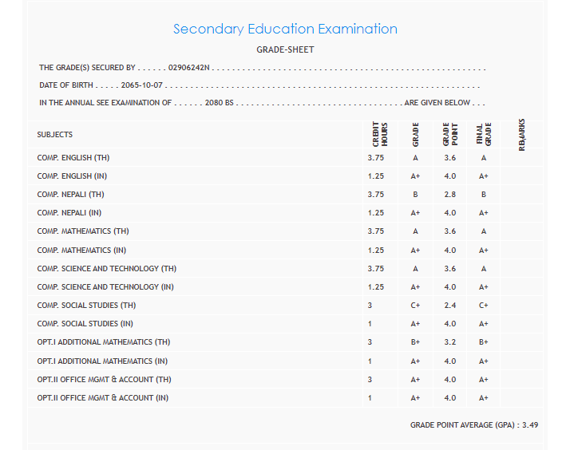Click the COMP. SOCIAL STUDIES (TH) subject

(86, 306)
